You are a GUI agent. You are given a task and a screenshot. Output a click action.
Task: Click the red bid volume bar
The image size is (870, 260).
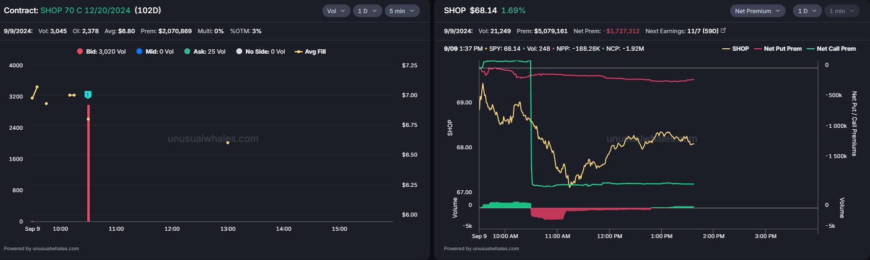tap(88, 163)
